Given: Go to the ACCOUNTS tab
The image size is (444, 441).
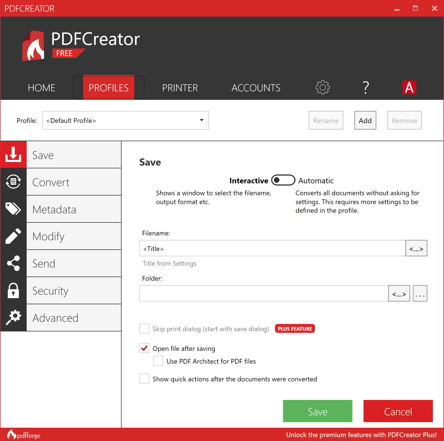Looking at the screenshot, I should [256, 88].
